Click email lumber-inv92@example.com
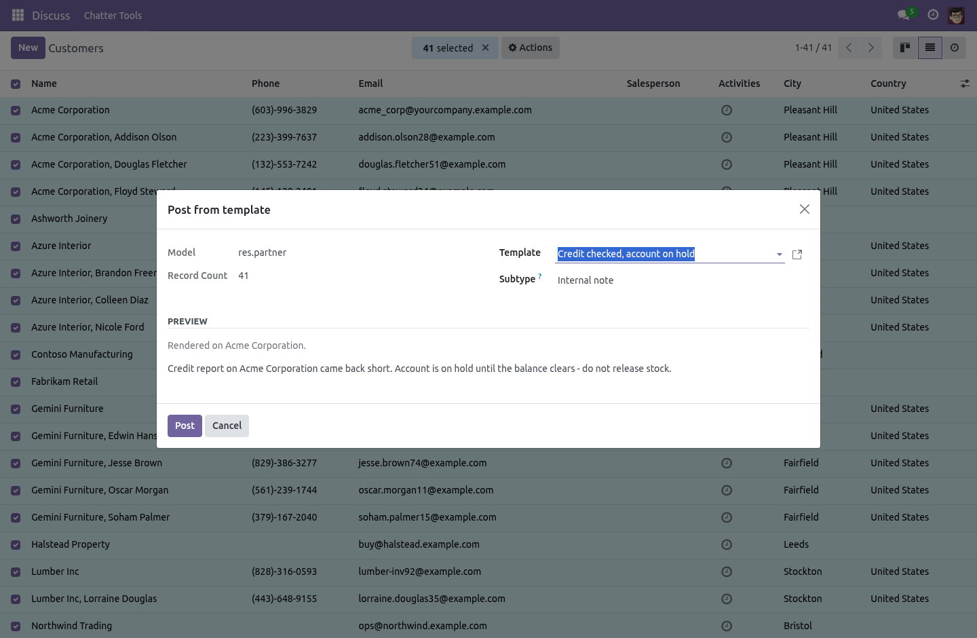977x638 pixels. click(419, 571)
